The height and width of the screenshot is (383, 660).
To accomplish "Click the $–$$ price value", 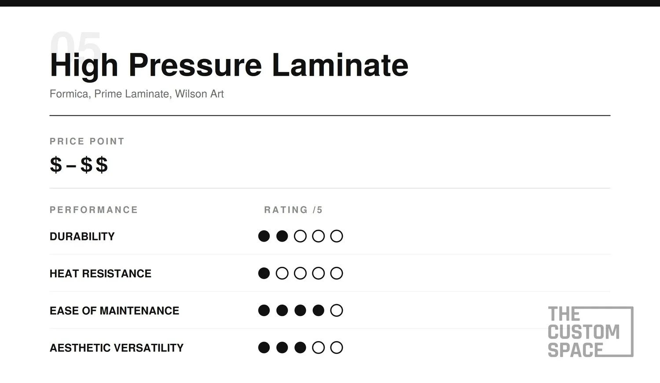I will [79, 165].
